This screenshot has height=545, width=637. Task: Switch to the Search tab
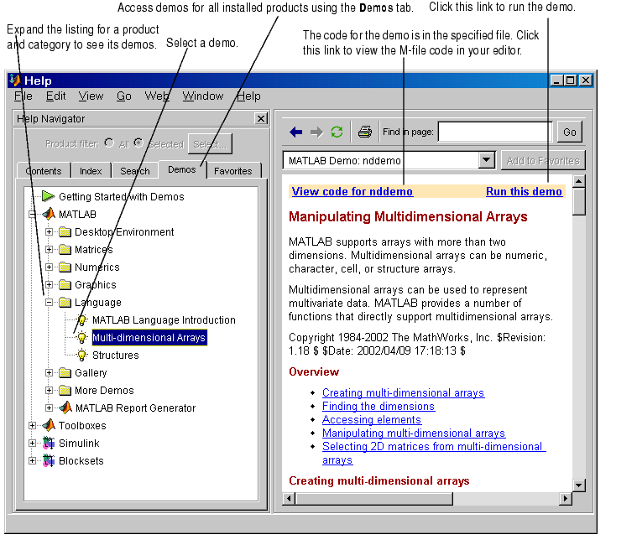click(x=135, y=171)
